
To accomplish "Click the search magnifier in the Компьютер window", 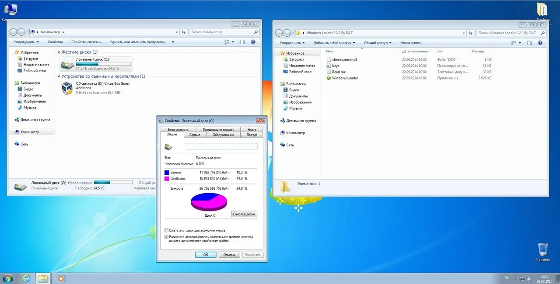I will click(256, 32).
